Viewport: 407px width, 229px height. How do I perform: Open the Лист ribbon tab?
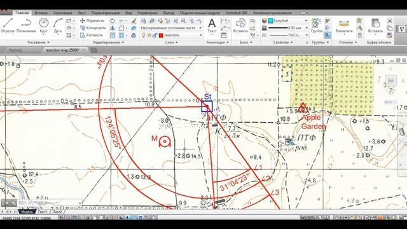(x=81, y=13)
